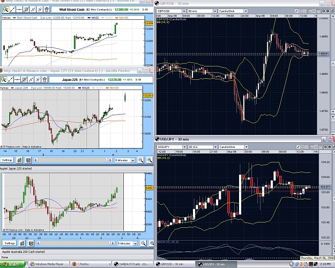
Task: Select the trend line tool in Japan 225 toolbar
Action: 11,80
